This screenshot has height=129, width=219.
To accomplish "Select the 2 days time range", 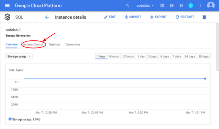I will coord(152,56).
